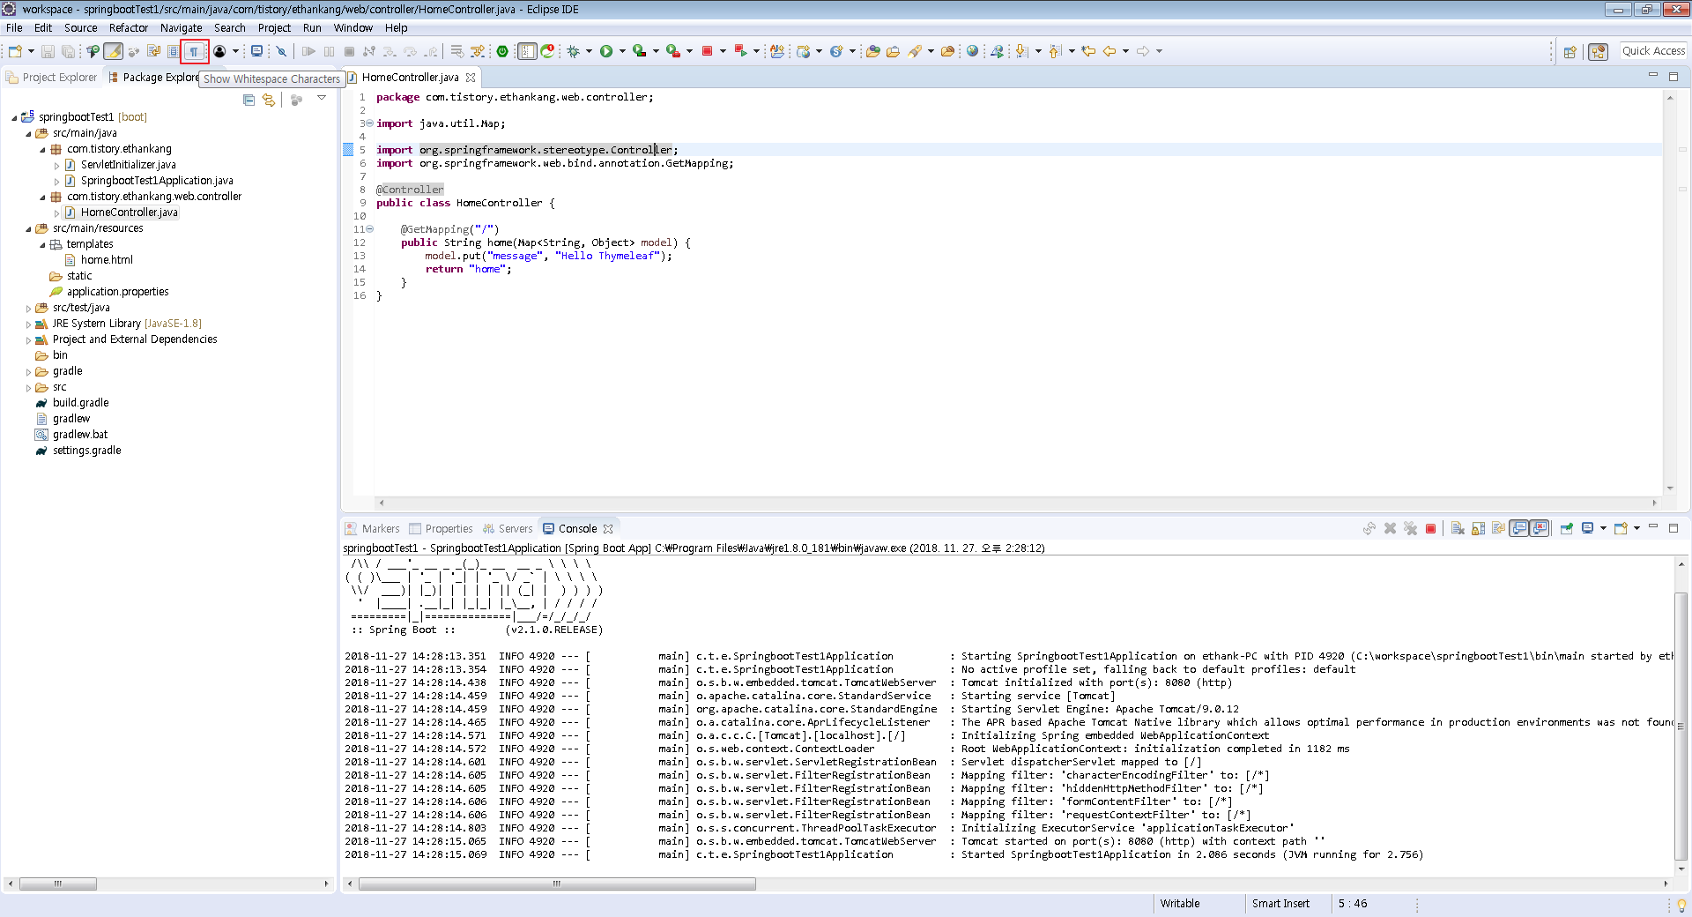Viewport: 1692px width, 917px height.
Task: Select gradlew.bat file
Action: [x=79, y=435]
